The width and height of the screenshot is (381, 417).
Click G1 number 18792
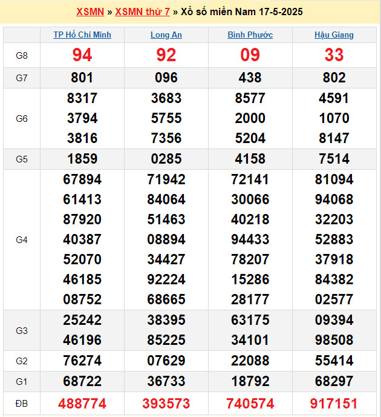click(x=250, y=381)
